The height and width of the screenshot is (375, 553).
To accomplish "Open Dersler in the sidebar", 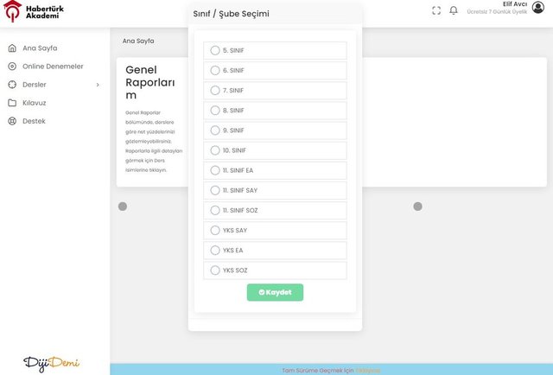I will coord(35,85).
